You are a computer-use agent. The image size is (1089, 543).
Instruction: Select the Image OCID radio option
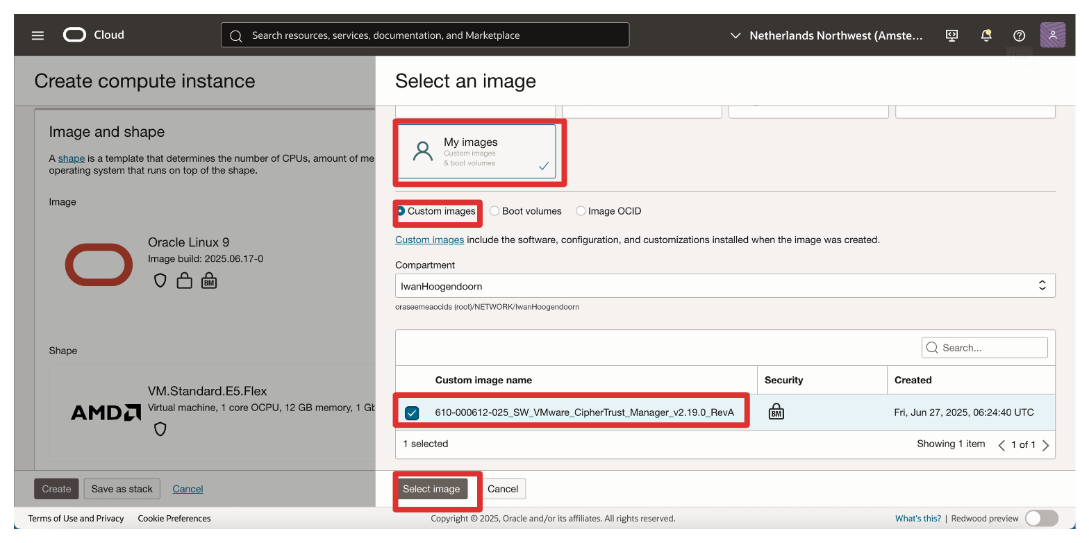tap(581, 211)
